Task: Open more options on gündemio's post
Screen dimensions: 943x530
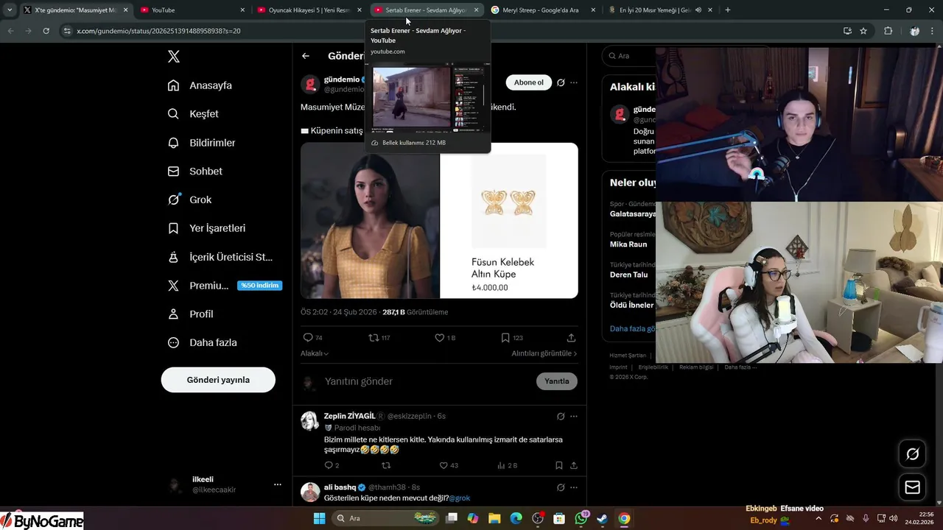Action: 574,82
